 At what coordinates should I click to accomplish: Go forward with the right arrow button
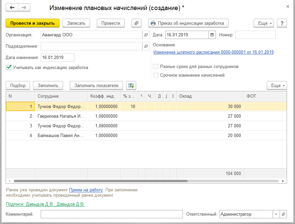[24, 8]
